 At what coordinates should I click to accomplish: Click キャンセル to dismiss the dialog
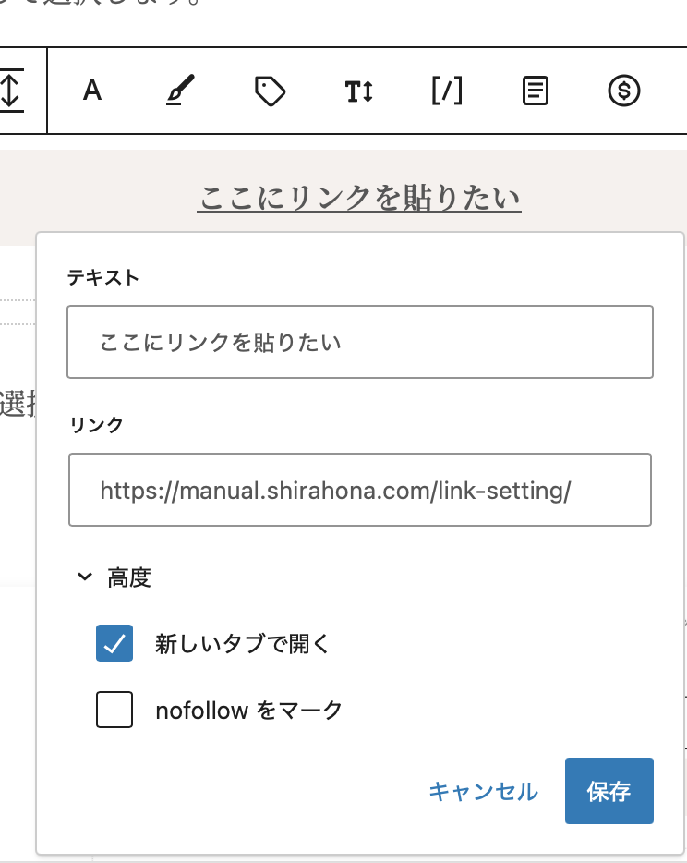[483, 791]
